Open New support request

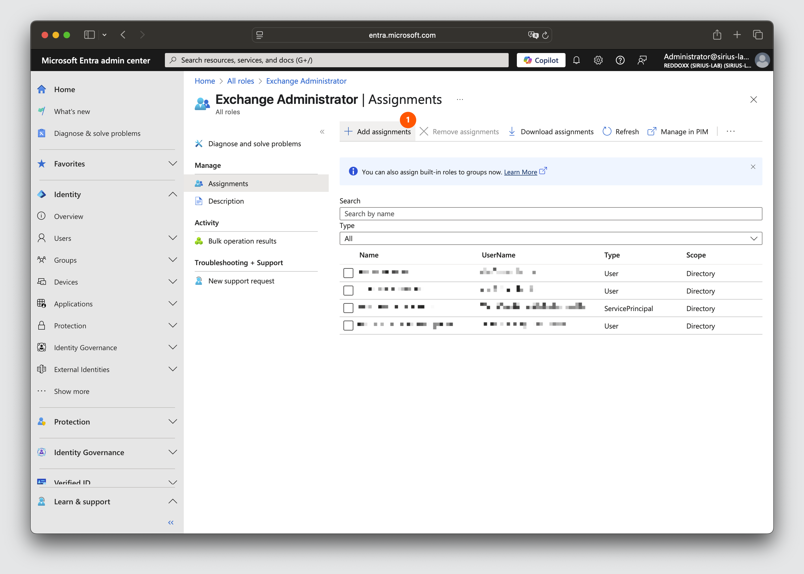241,281
